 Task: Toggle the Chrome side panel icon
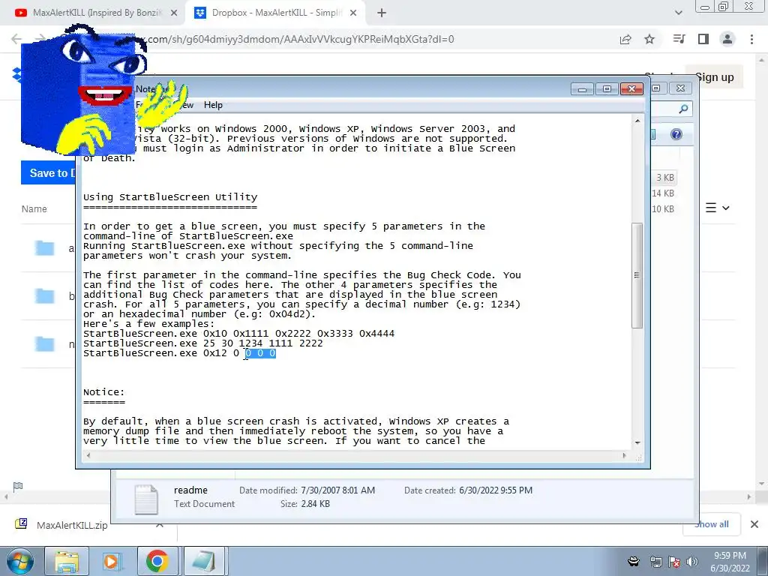tap(703, 39)
